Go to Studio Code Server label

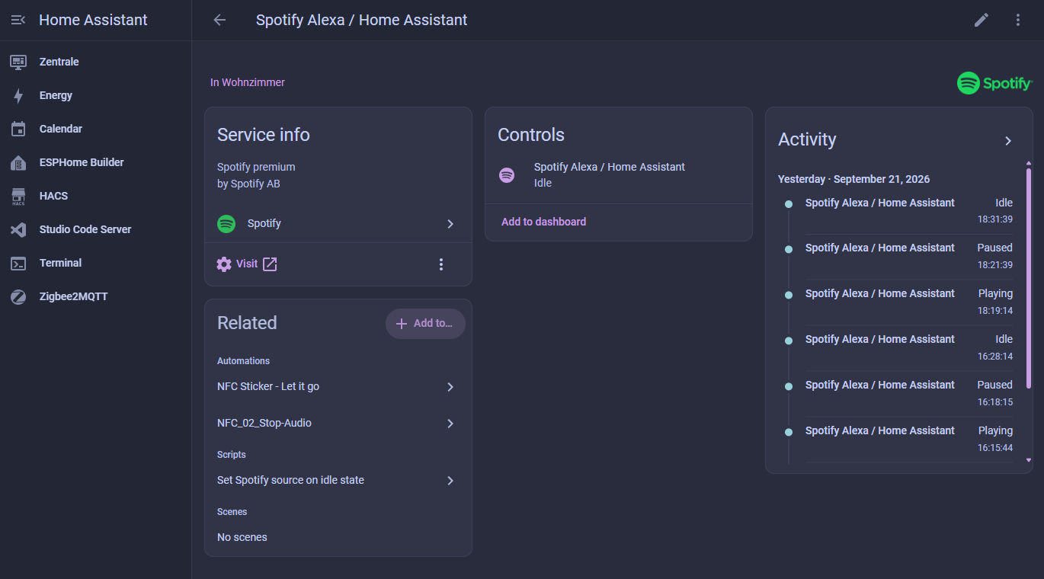pos(85,229)
